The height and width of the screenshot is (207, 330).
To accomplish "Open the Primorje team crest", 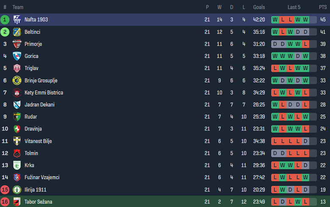I will (17, 44).
